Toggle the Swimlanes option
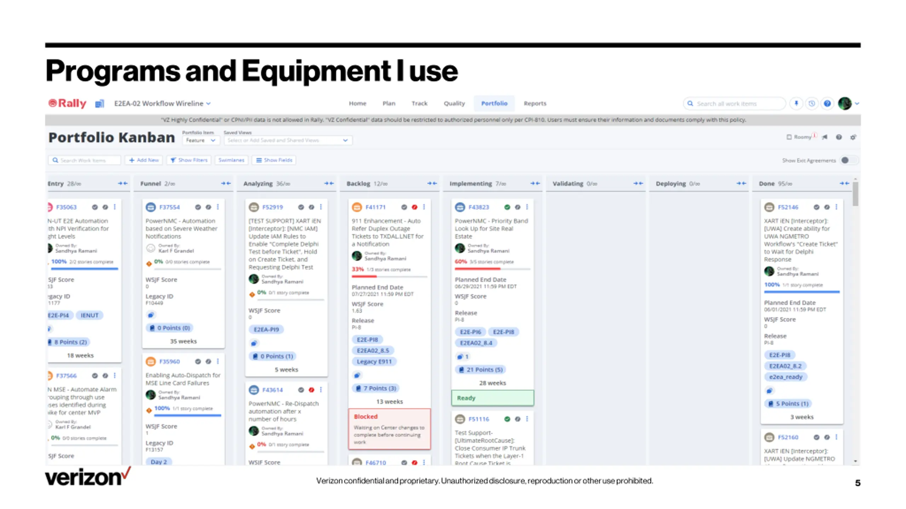Image resolution: width=906 pixels, height=509 pixels. 231,160
